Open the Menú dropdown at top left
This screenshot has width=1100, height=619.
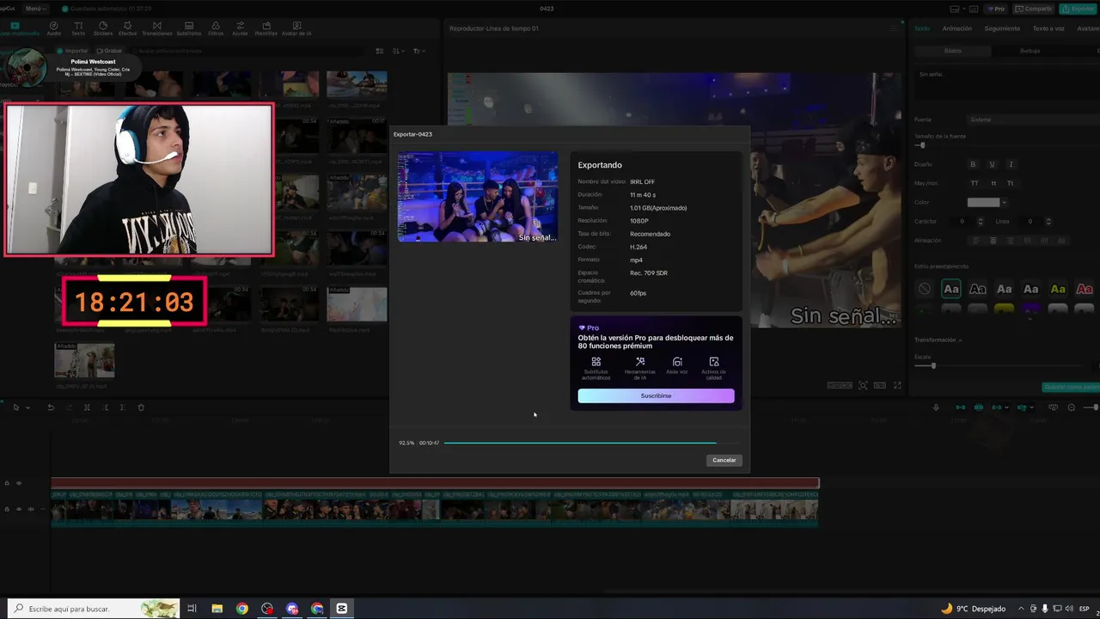[x=35, y=9]
